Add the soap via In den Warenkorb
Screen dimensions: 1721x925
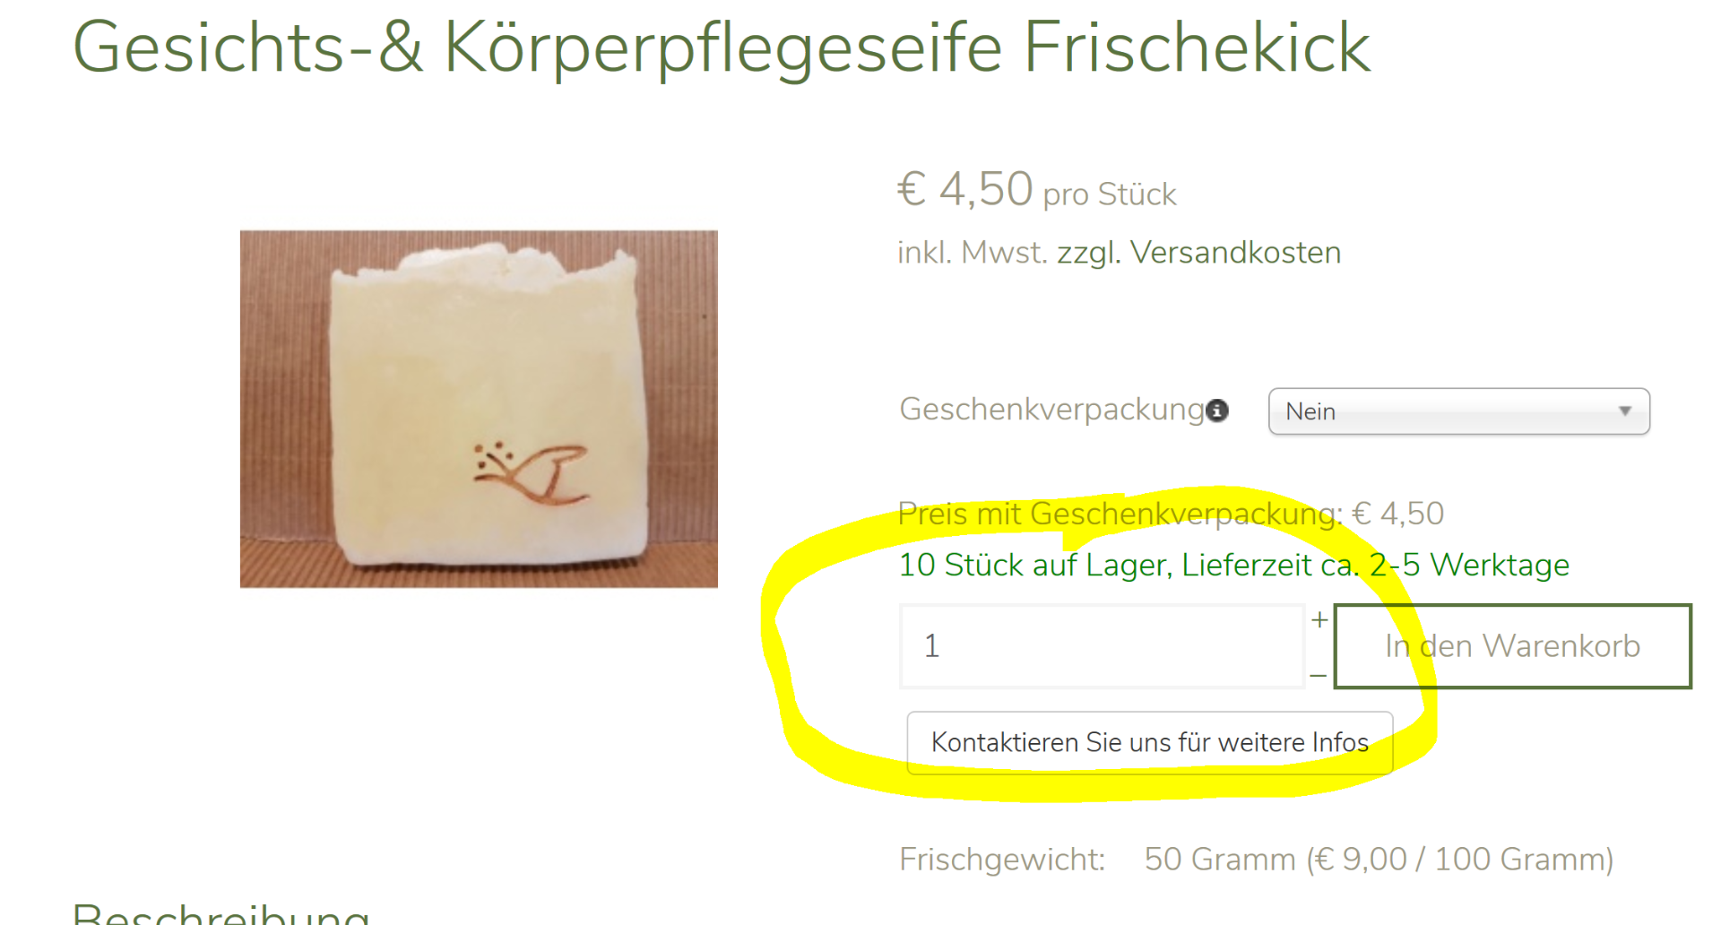coord(1512,646)
